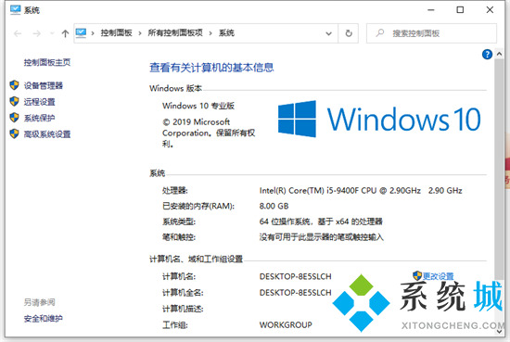The height and width of the screenshot is (342, 510).
Task: Click Windows 10 专业版 edition text
Action: pyautogui.click(x=198, y=106)
